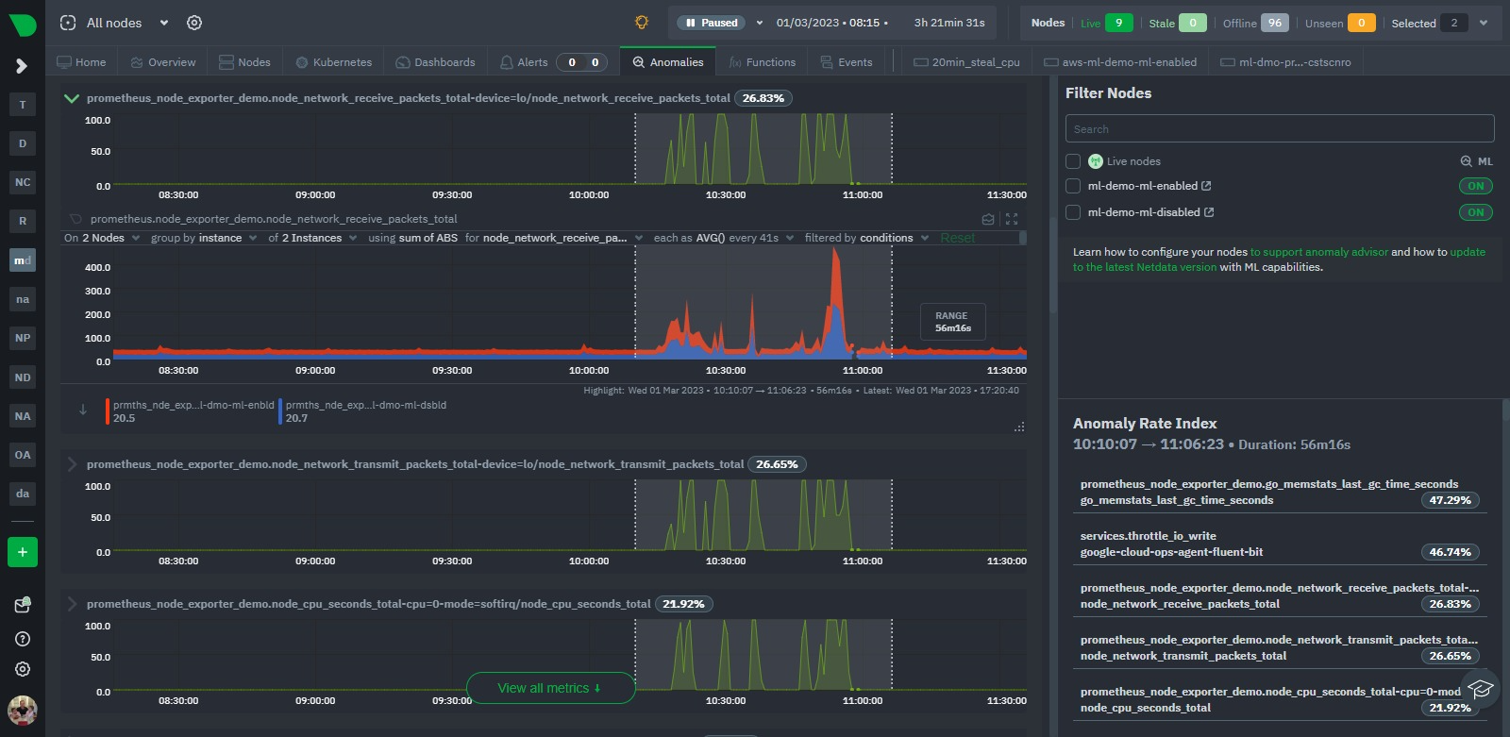The width and height of the screenshot is (1510, 737).
Task: Click the chart resize handle icon
Action: coord(1019,427)
